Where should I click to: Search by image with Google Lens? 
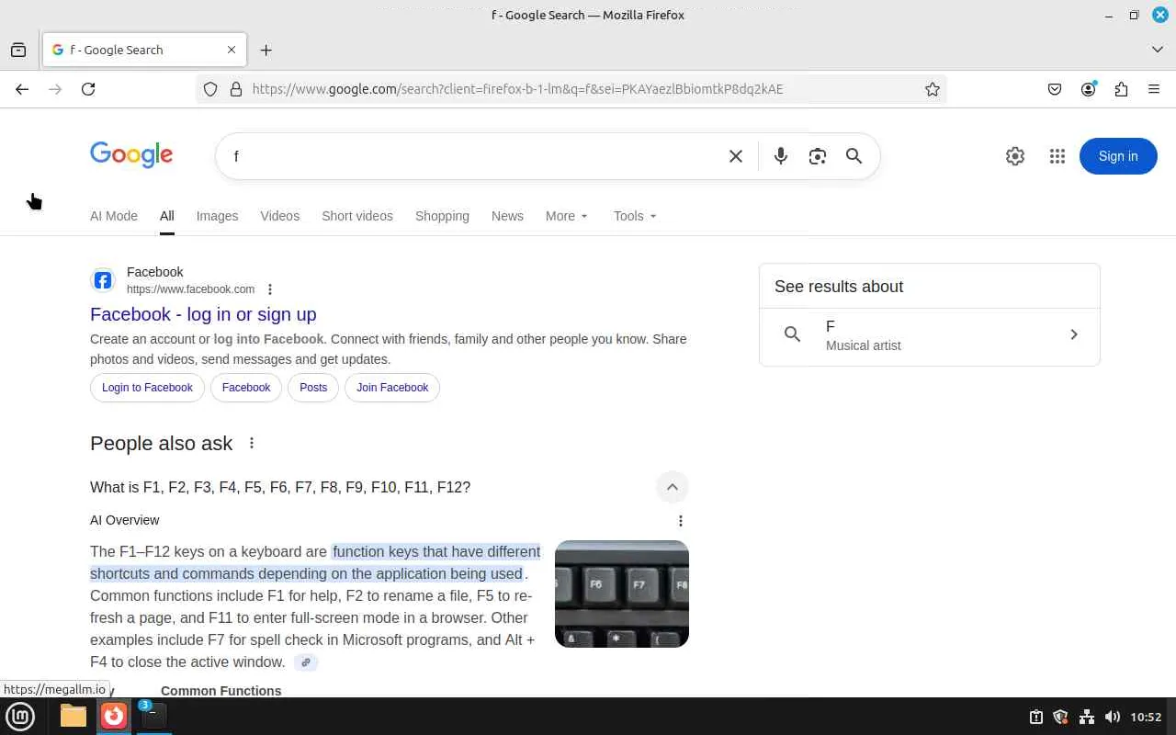tap(818, 156)
